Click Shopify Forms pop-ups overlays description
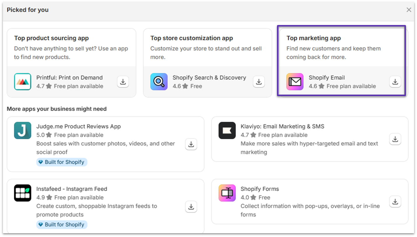 click(310, 210)
